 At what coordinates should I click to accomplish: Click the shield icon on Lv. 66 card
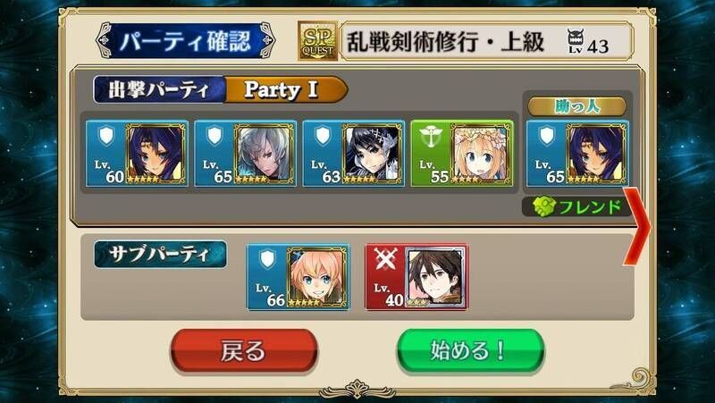tap(267, 259)
